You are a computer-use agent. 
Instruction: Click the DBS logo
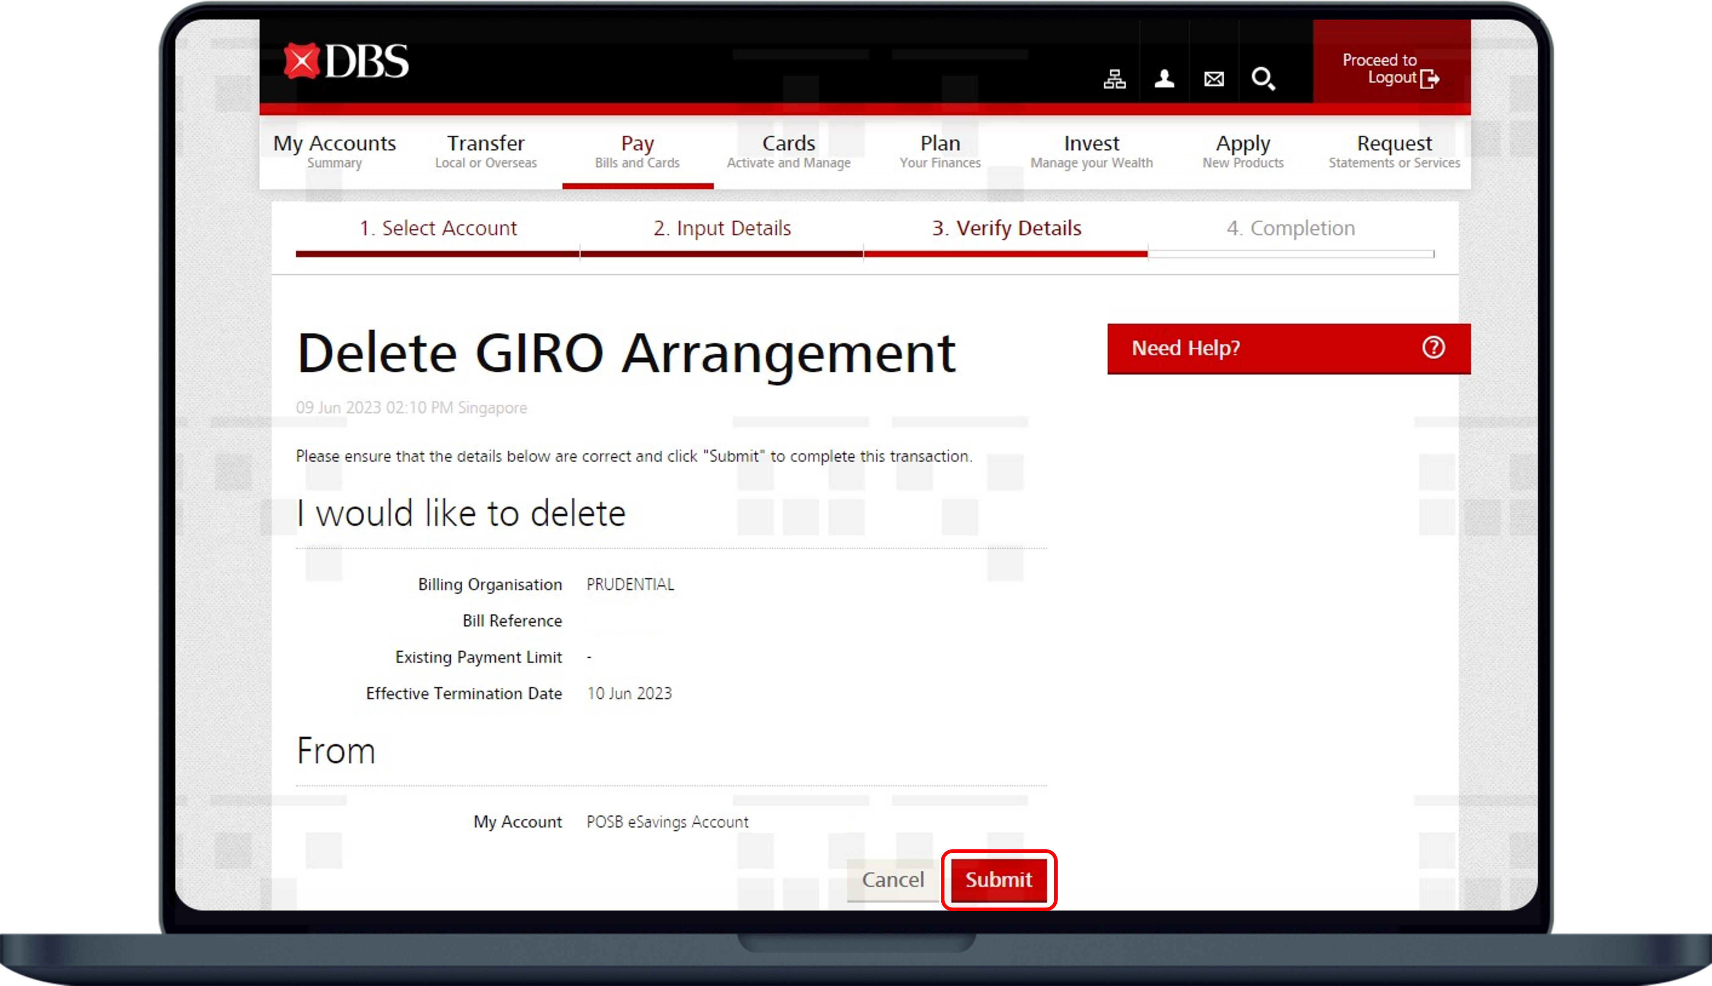point(346,61)
